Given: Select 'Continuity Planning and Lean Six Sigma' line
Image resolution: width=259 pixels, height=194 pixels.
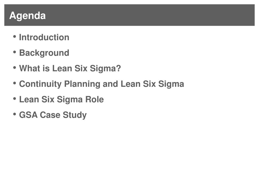Looking at the screenshot, I should [x=102, y=84].
